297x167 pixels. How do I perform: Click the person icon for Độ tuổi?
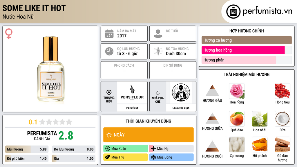[x=158, y=34]
